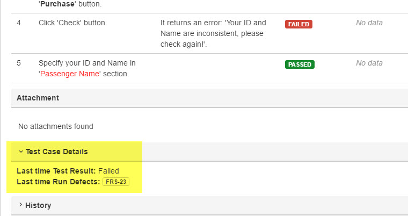Collapse the Test Case Details chevron
The image size is (408, 216).
coord(20,152)
